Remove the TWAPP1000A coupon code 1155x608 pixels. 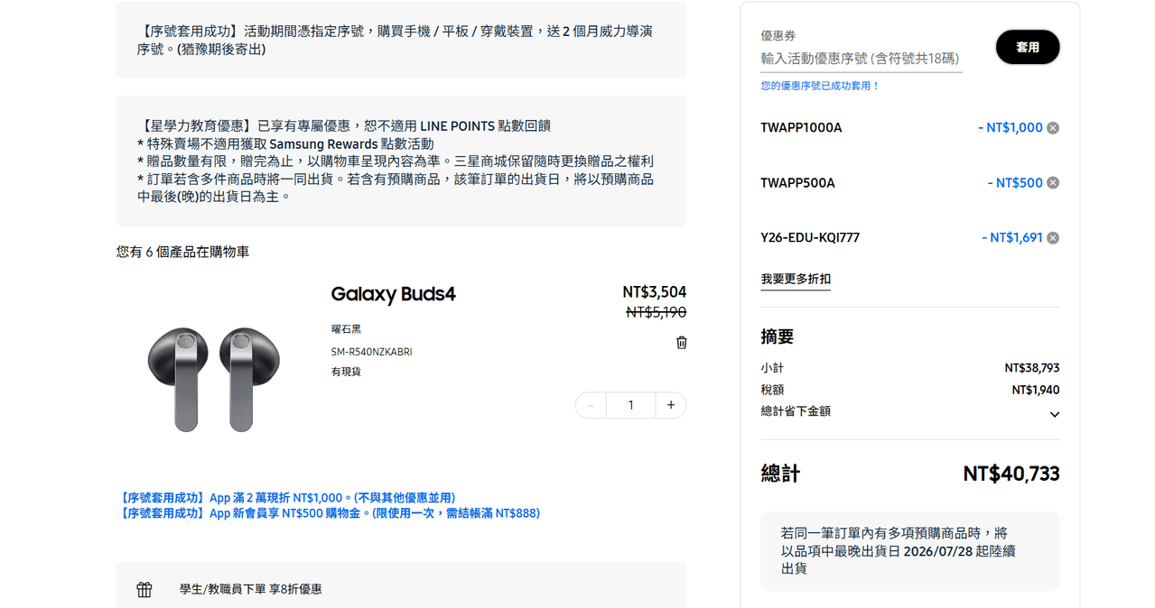[x=1052, y=128]
